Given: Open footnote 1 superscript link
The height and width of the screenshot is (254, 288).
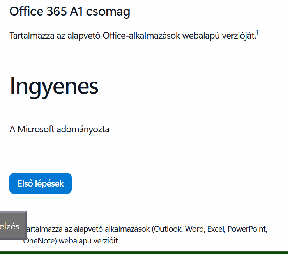Looking at the screenshot, I should 257,35.
